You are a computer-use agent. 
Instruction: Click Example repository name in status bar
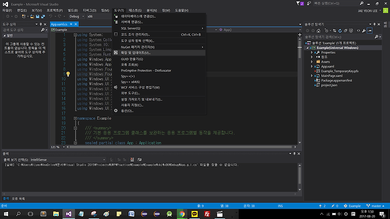click(x=352, y=206)
